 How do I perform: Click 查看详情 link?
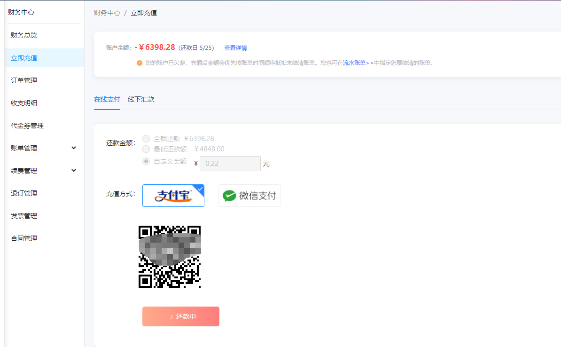coord(235,47)
